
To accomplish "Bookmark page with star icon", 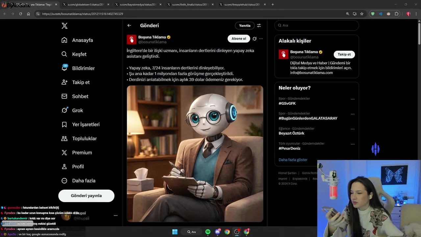I will 362,14.
